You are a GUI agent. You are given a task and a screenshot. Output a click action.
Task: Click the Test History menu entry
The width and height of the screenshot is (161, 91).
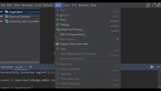(88, 39)
